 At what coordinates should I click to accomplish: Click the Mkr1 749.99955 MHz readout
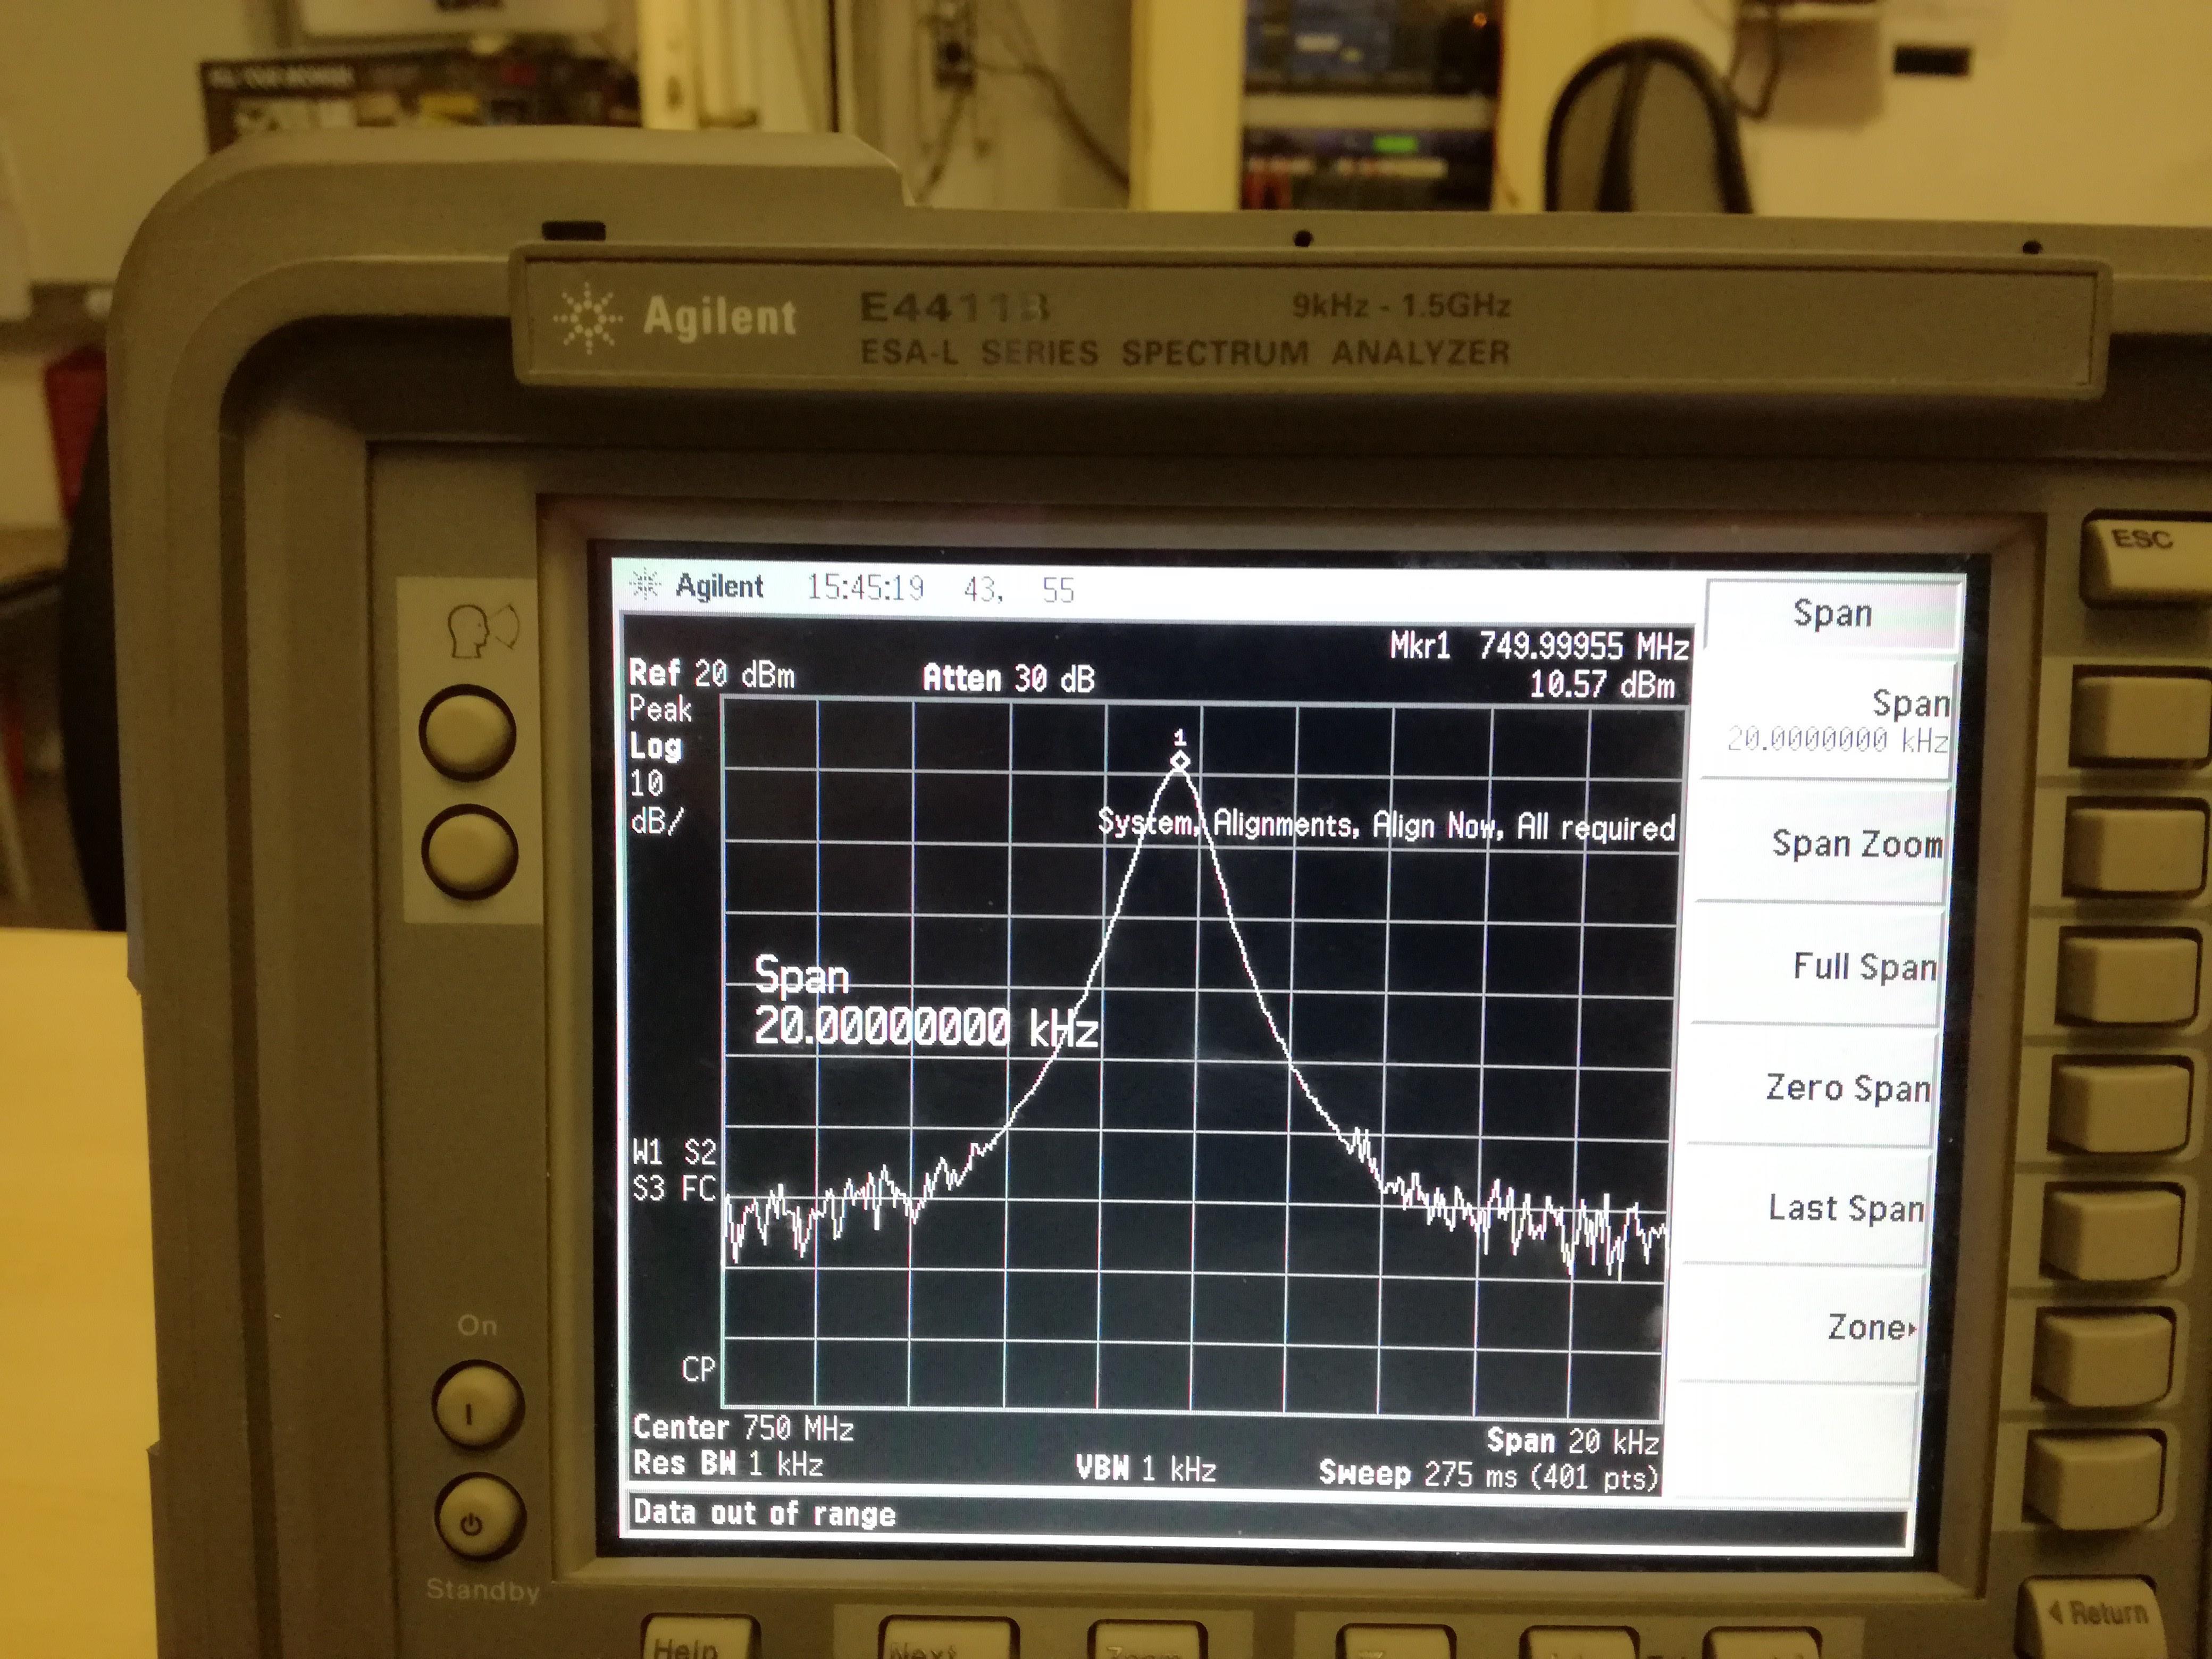1539,646
